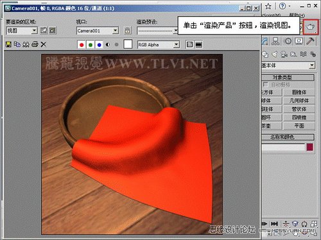Select the Helpers category icon

click(x=293, y=55)
